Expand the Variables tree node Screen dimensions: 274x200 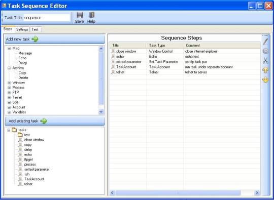pos(9,112)
